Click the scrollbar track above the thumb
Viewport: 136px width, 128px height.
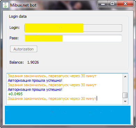click(x=125, y=86)
